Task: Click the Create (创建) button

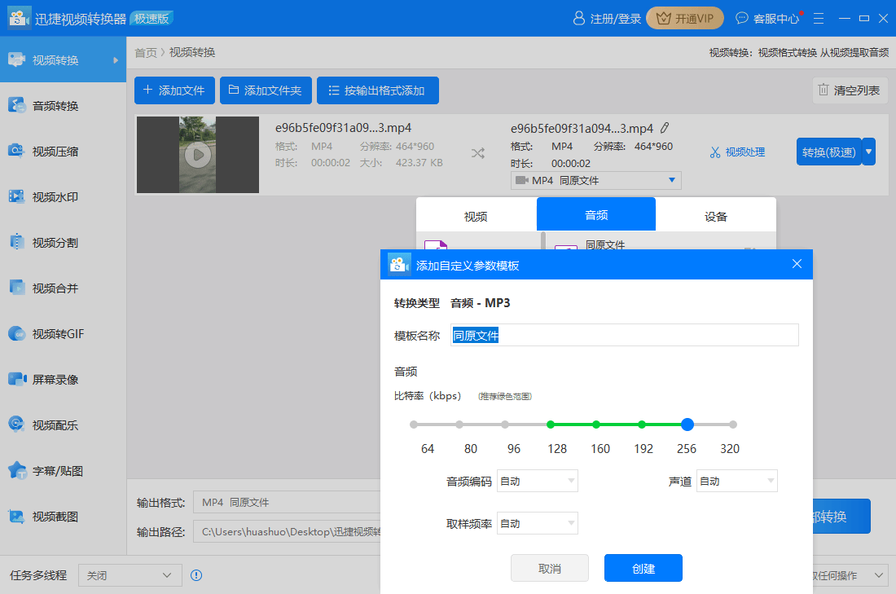Action: (x=643, y=568)
